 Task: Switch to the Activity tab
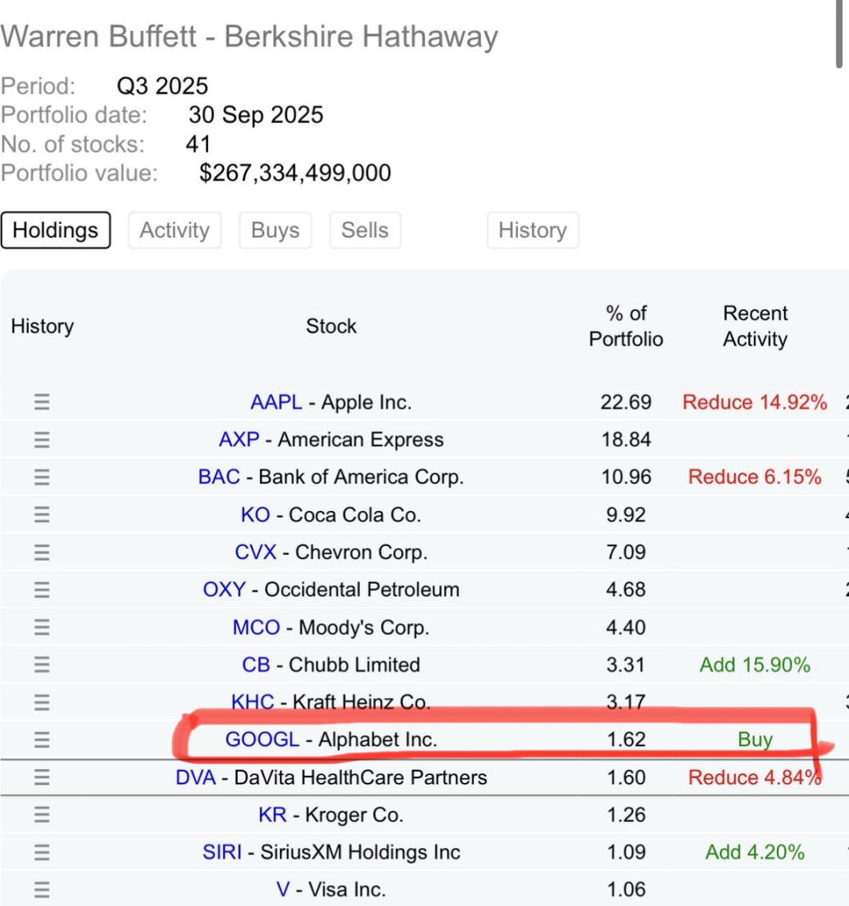[174, 230]
